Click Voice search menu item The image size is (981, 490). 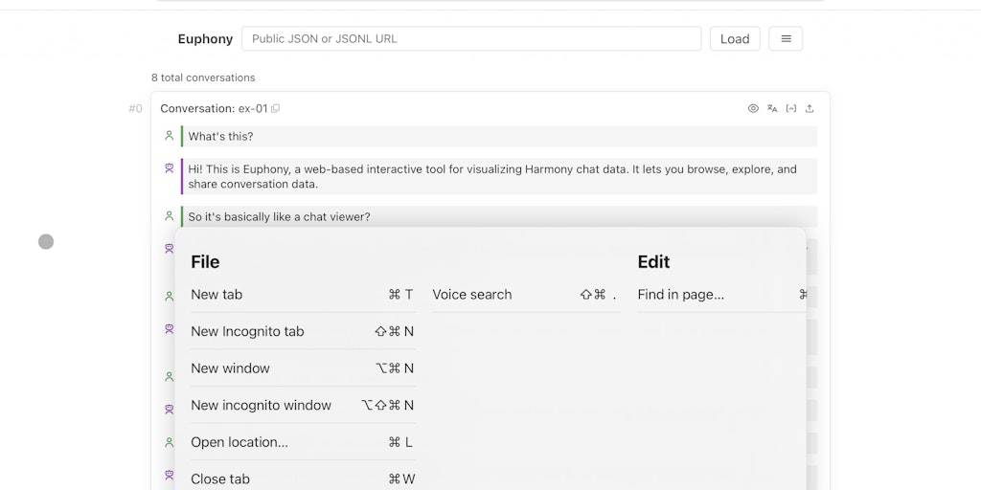point(525,295)
